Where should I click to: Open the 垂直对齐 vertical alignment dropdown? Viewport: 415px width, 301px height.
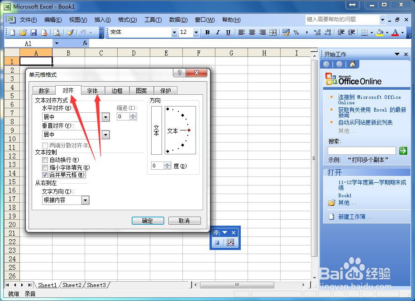click(x=105, y=135)
